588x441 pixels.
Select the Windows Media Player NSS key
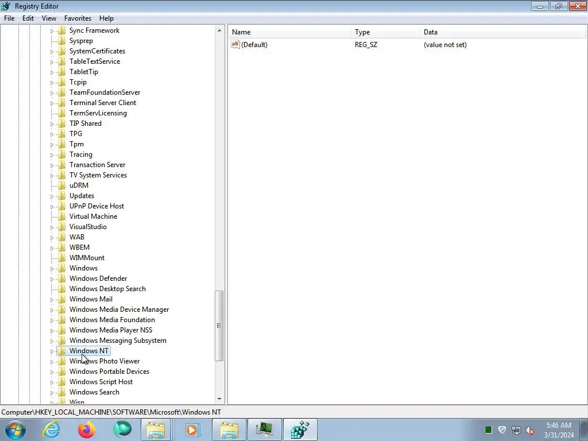coord(111,330)
